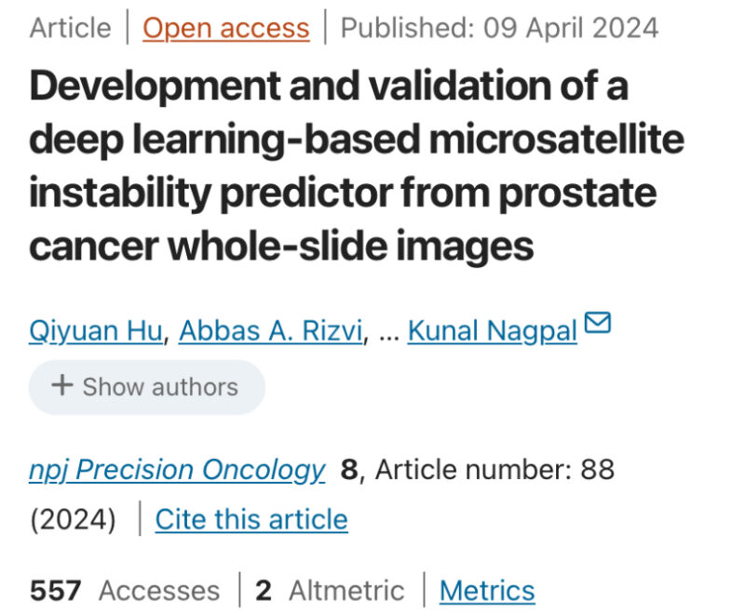The height and width of the screenshot is (615, 745).
Task: Click the Published: 09 April 2024 date
Action: [x=499, y=28]
